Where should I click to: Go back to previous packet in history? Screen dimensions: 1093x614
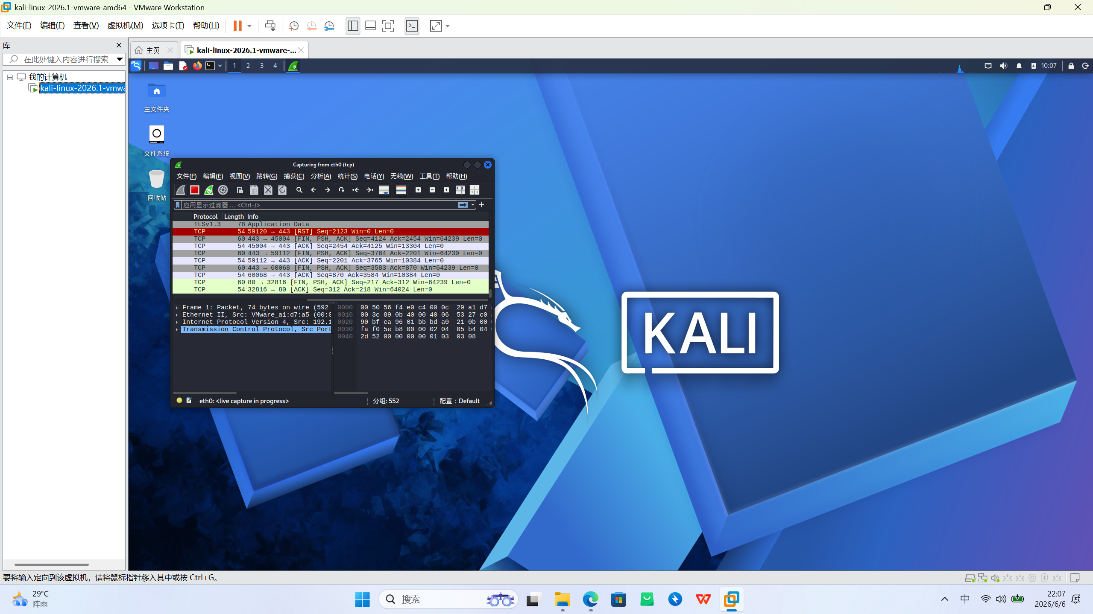pos(314,190)
